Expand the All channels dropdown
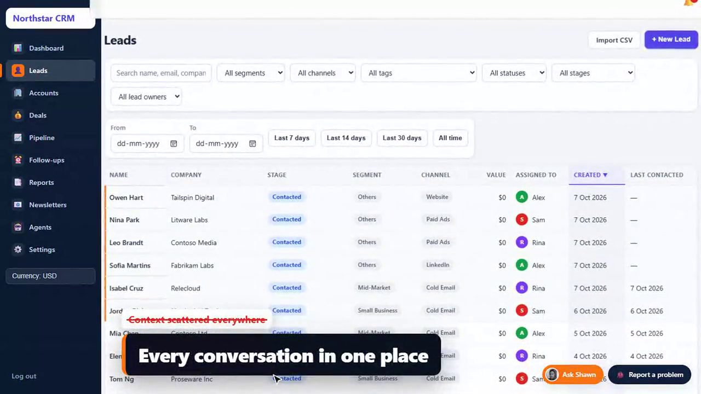Viewport: 701px width, 394px height. (323, 73)
